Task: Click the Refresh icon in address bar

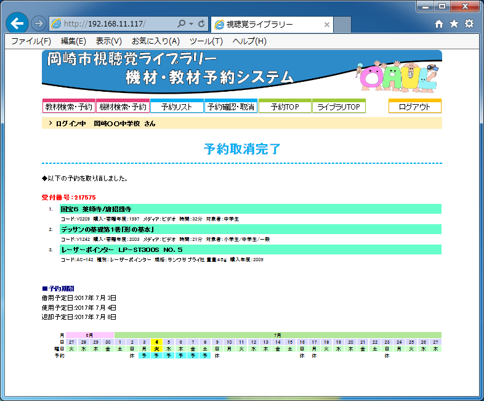Action: (x=202, y=24)
